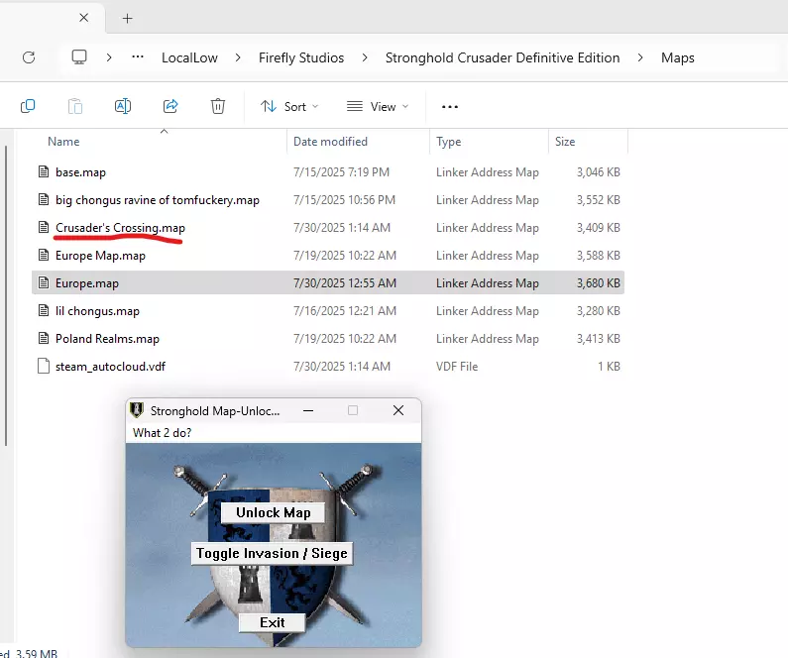Click the file icon beside big chongus ravine map
The width and height of the screenshot is (788, 658).
pyautogui.click(x=44, y=200)
